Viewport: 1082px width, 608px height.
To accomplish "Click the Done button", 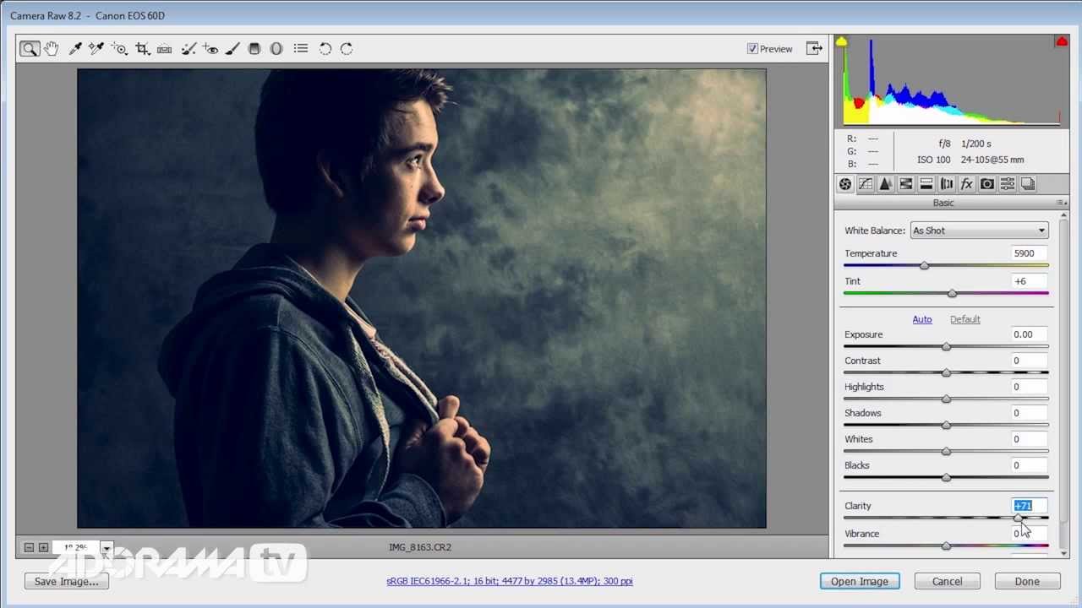I will pos(1027,581).
